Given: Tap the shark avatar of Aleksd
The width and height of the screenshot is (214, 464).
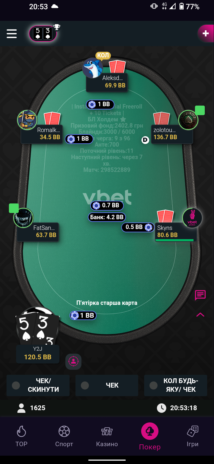Looking at the screenshot, I should pyautogui.click(x=92, y=68).
